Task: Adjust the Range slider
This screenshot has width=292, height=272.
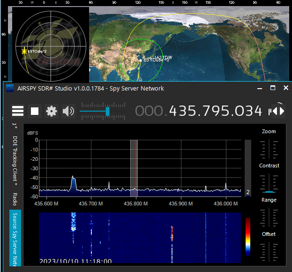Action: click(269, 217)
